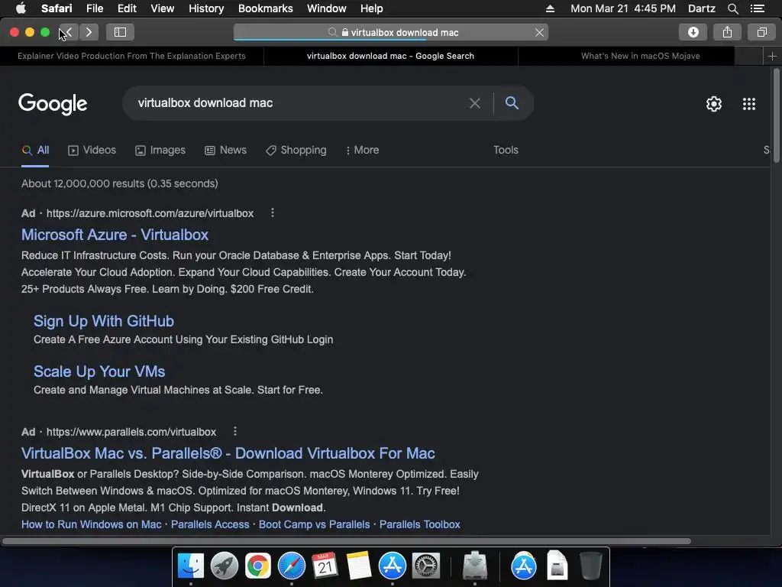Image resolution: width=782 pixels, height=587 pixels.
Task: Click the vertical page scrollbar
Action: tap(777, 116)
